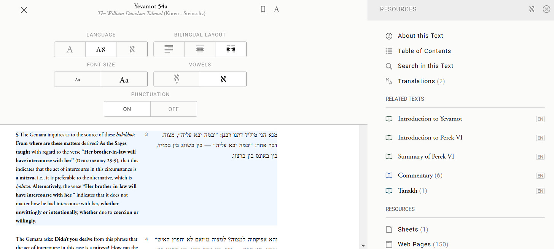Click segment number 3
Screen dimensions: 554x249
(x=146, y=135)
